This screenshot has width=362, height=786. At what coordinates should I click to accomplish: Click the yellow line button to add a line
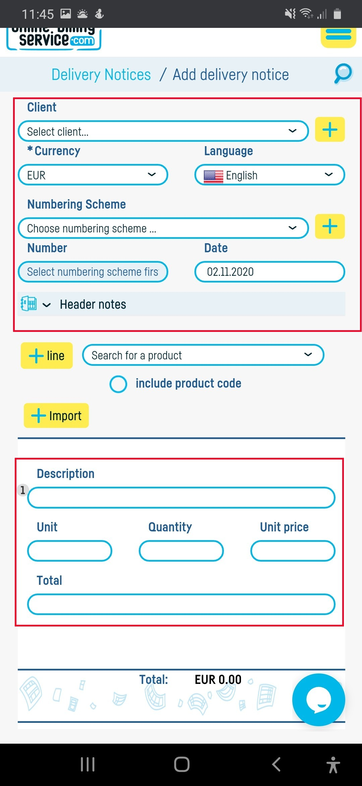point(47,355)
